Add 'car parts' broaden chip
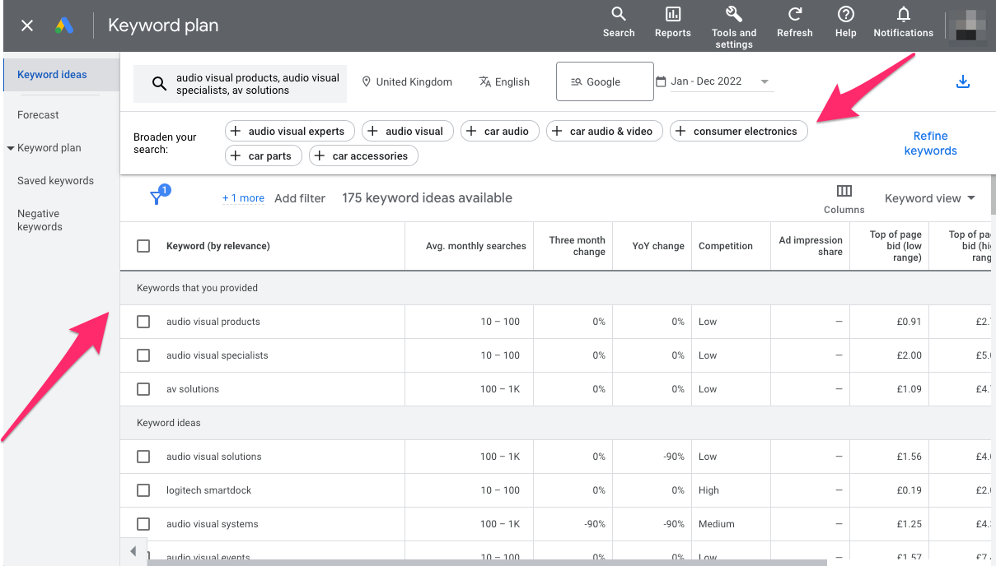 point(264,155)
